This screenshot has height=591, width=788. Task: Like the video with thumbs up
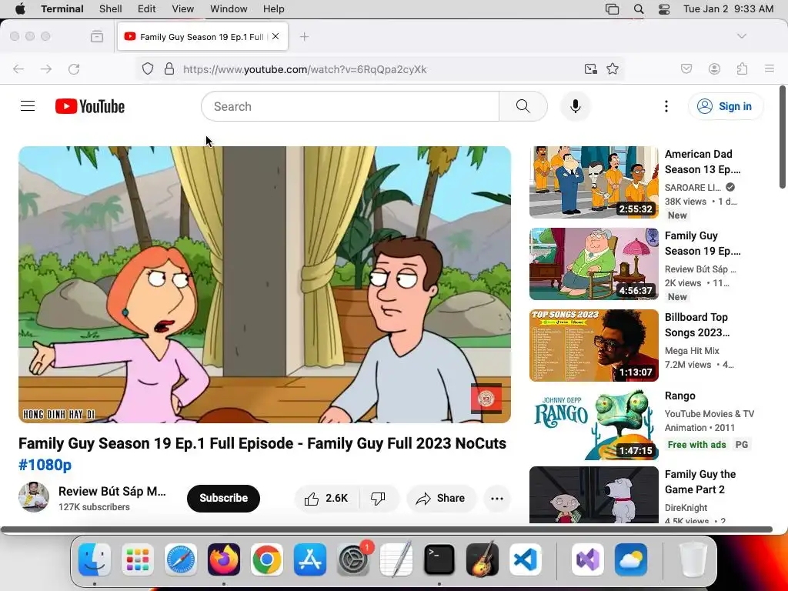[x=326, y=498]
